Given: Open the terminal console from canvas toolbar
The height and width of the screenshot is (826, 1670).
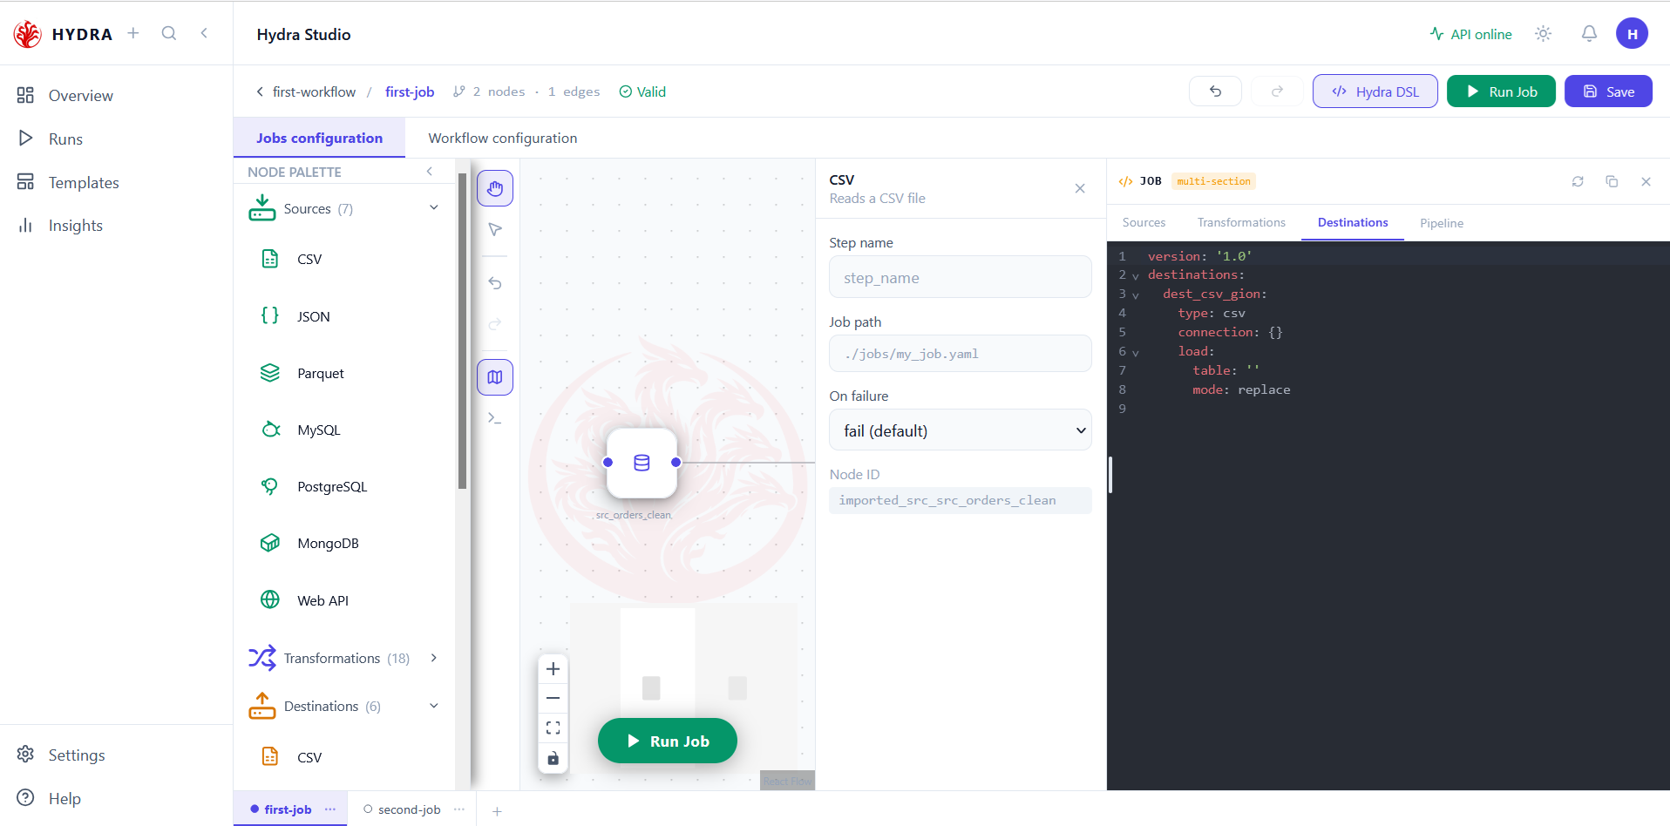Looking at the screenshot, I should click(495, 418).
